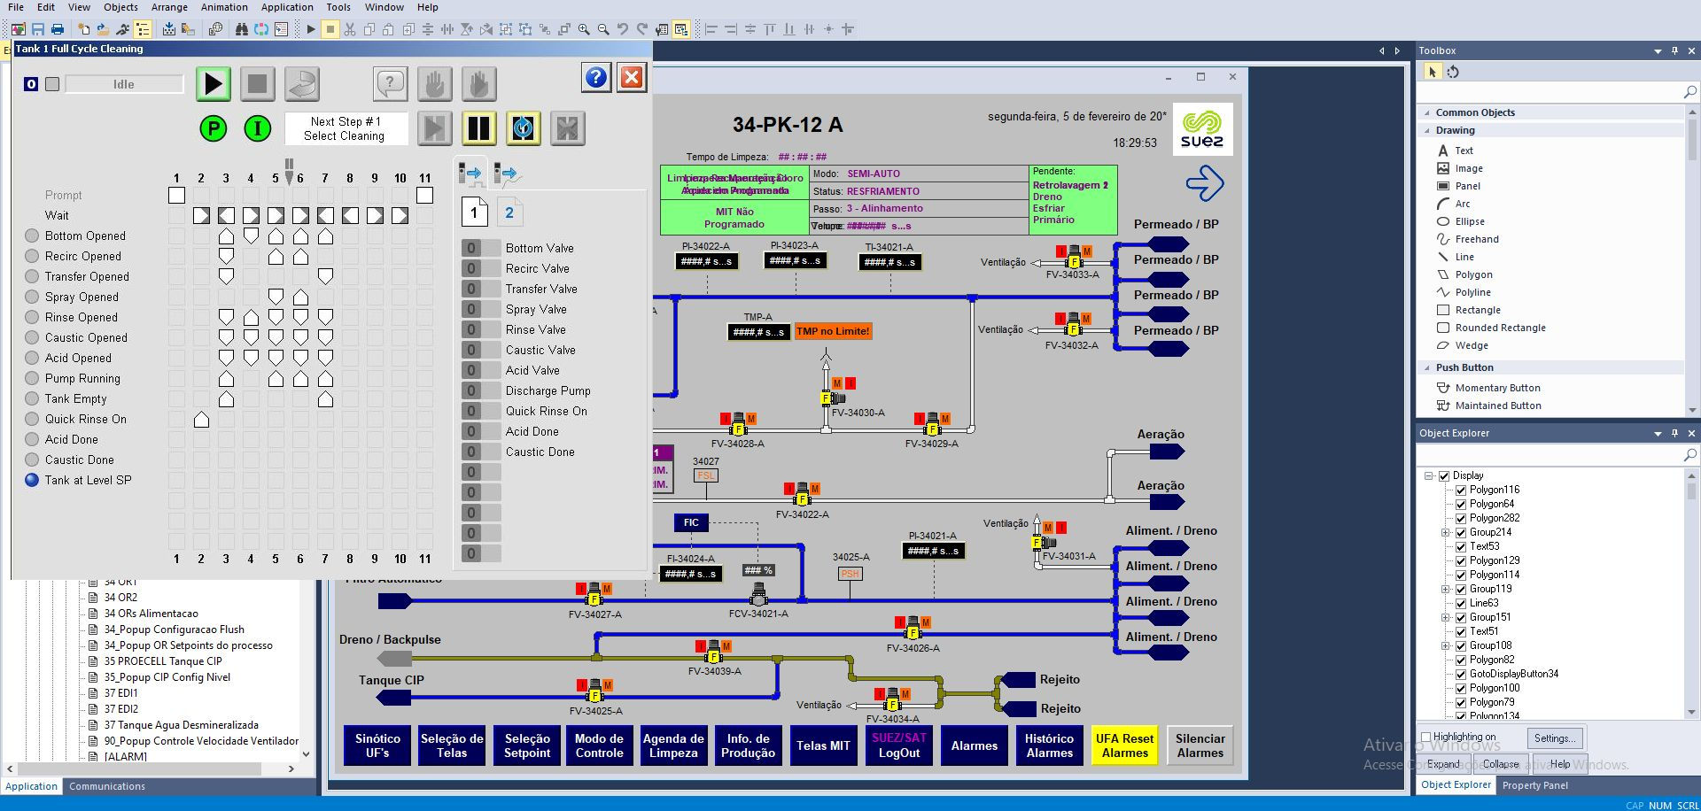Screen dimensions: 1701x811
Task: Expand the Group119 tree node
Action: [1446, 589]
